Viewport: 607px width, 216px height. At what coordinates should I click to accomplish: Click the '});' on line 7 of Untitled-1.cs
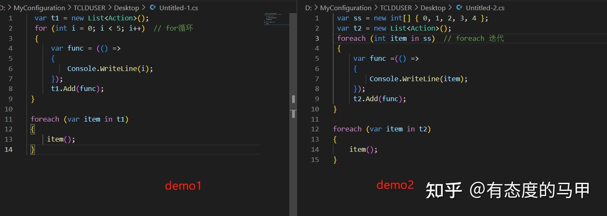click(x=57, y=79)
